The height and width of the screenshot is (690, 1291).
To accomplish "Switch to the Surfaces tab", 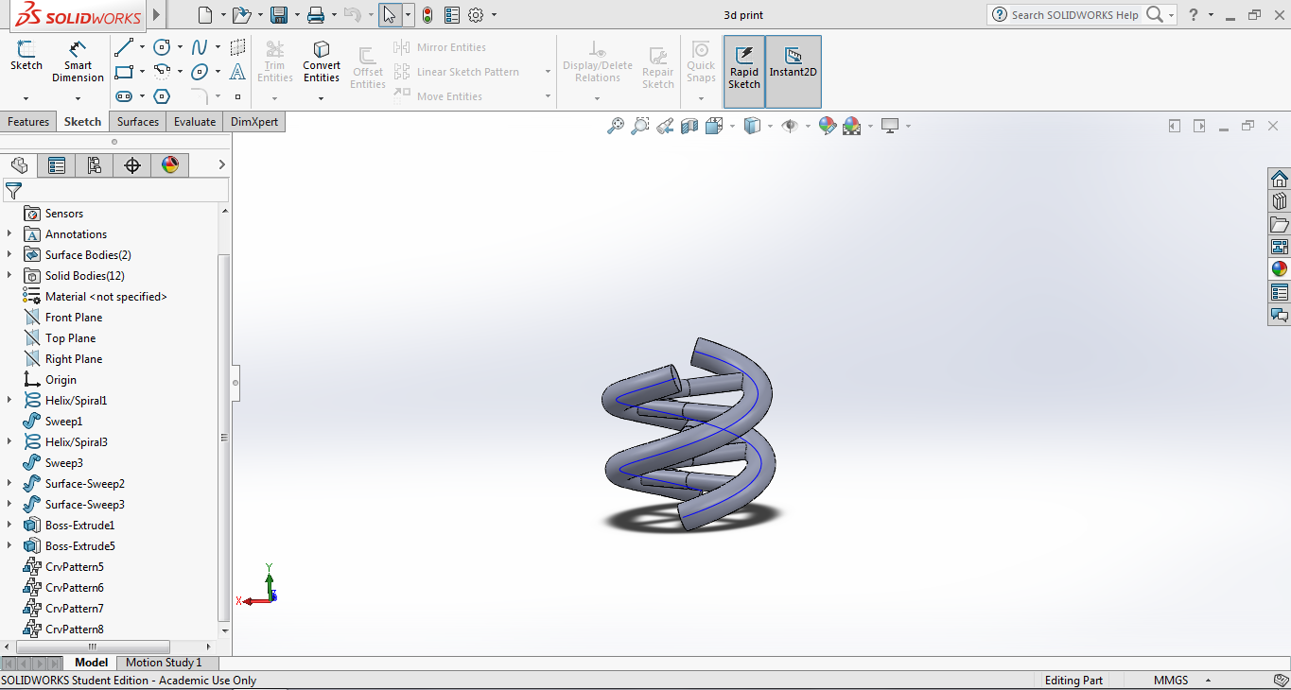I will point(138,122).
